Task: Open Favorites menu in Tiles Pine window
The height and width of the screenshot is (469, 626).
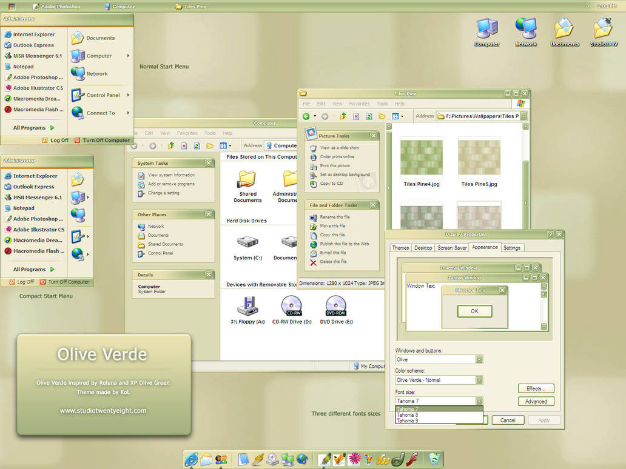Action: tap(359, 104)
